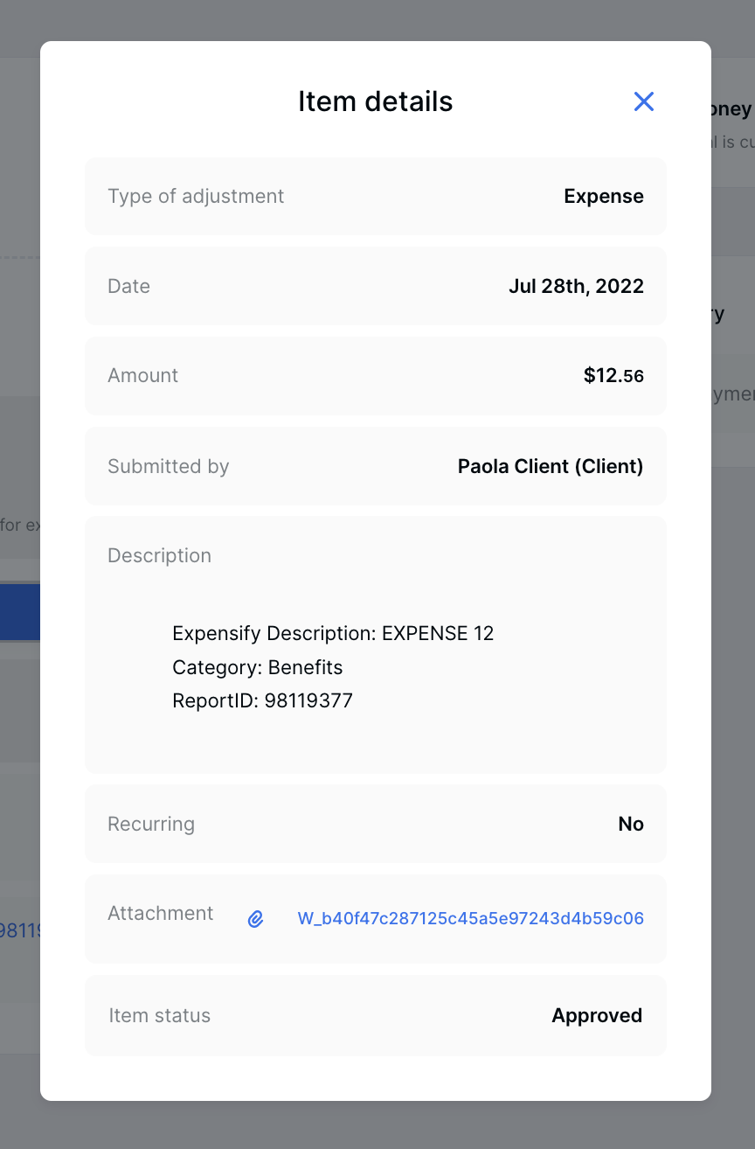Click the Item details heading

click(x=375, y=101)
